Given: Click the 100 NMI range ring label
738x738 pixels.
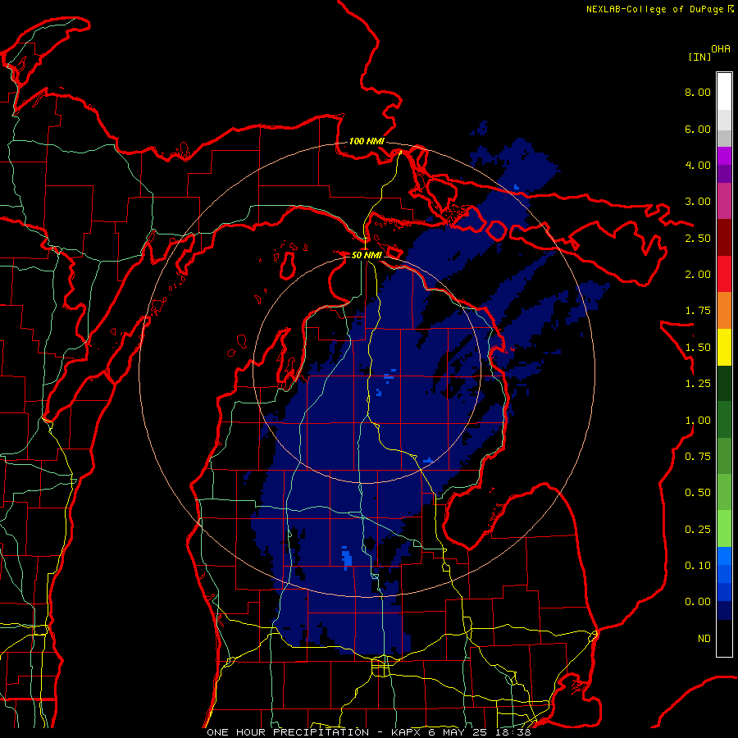Looking at the screenshot, I should (367, 141).
